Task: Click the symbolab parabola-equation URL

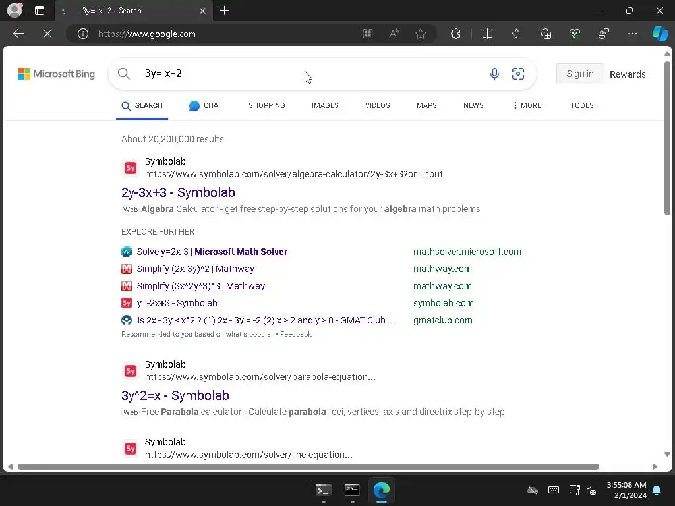Action: point(260,378)
